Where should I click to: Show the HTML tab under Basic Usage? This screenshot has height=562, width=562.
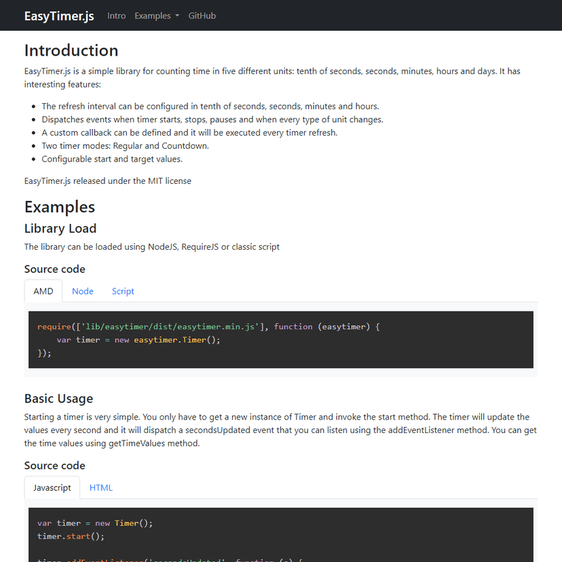click(101, 487)
